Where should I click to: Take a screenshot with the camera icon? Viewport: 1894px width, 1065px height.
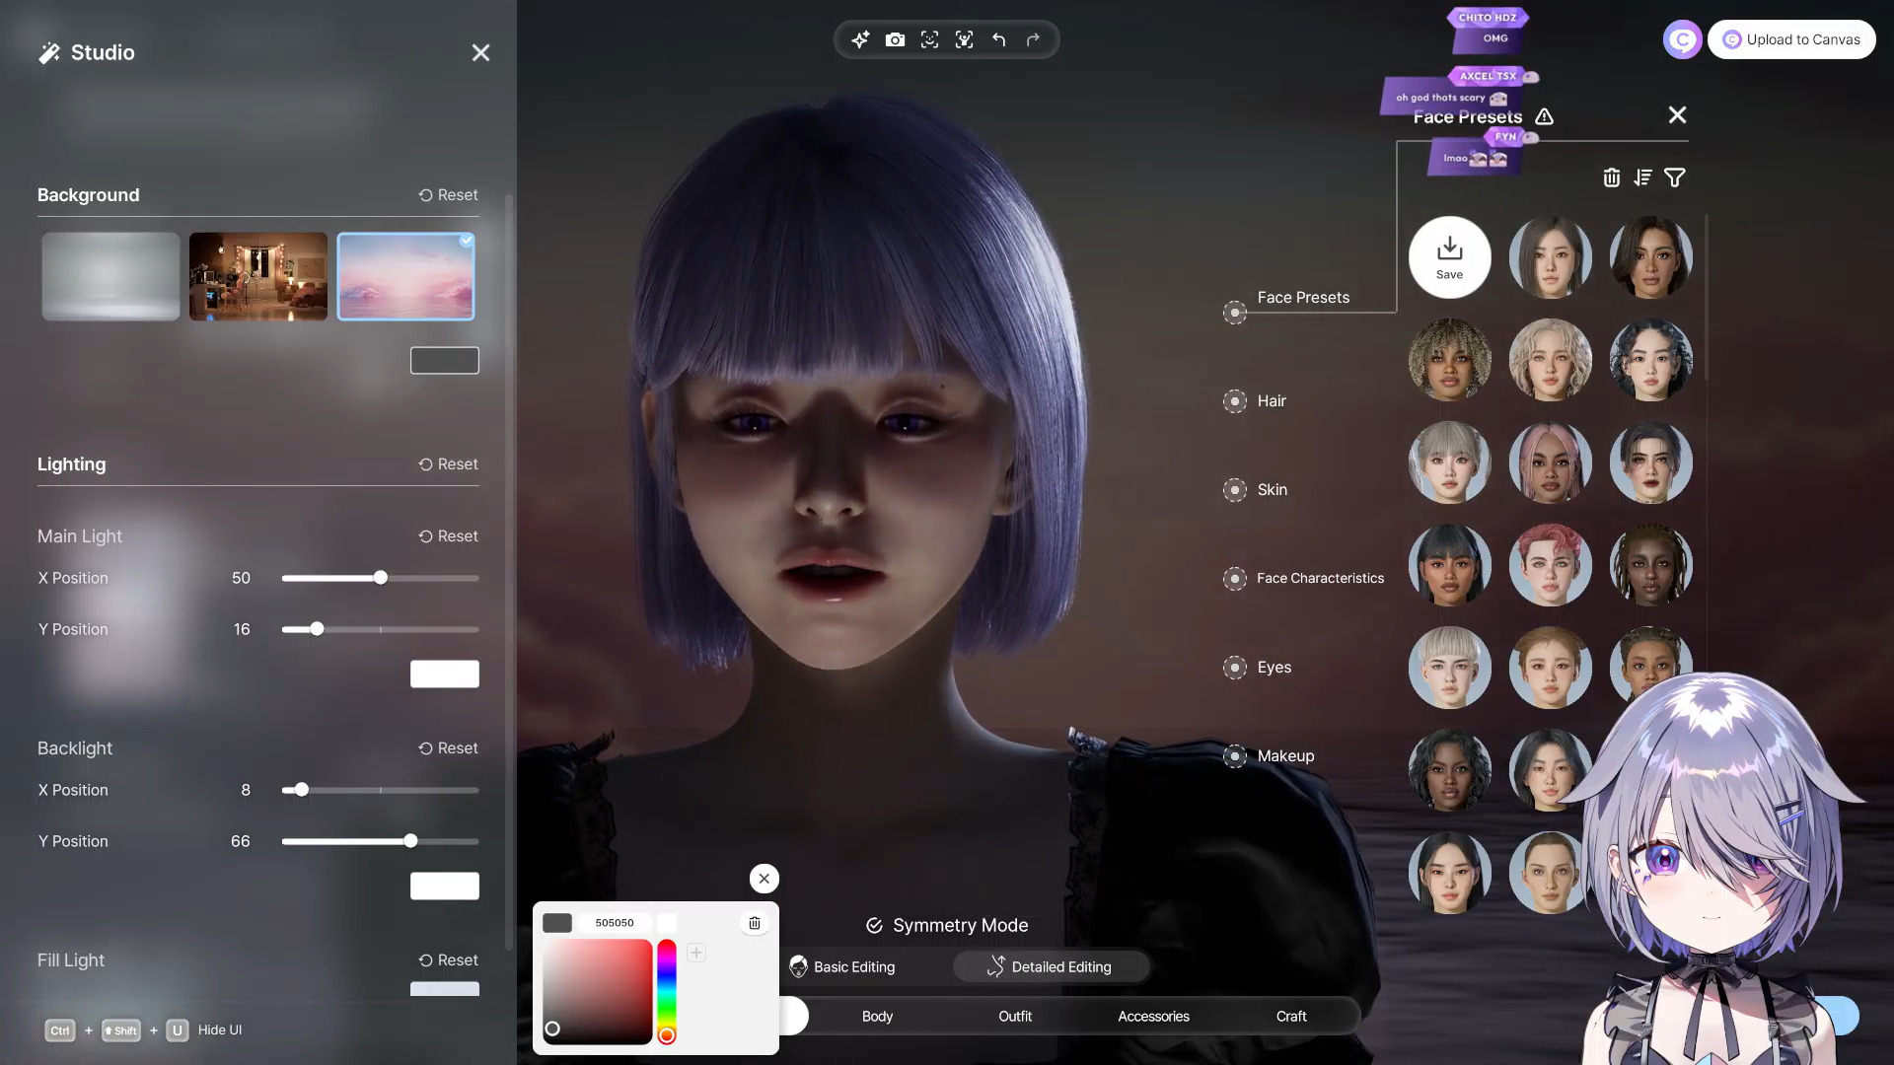pos(895,39)
